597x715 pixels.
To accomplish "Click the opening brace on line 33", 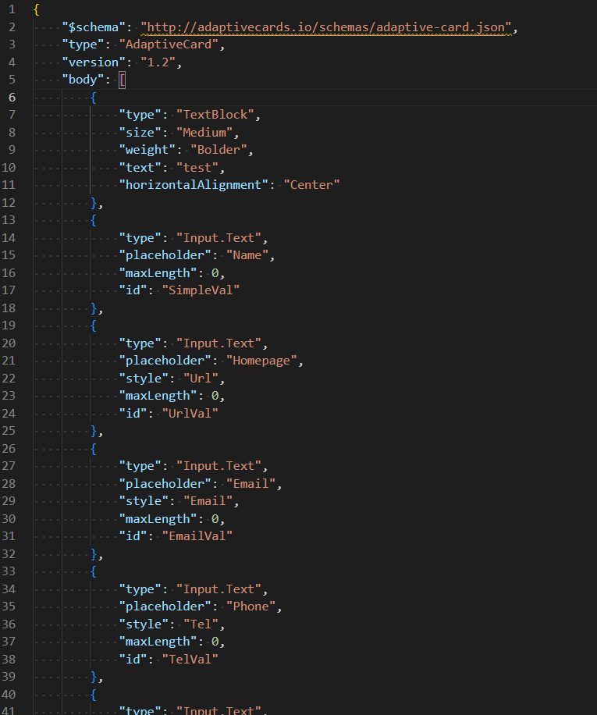I will 94,571.
